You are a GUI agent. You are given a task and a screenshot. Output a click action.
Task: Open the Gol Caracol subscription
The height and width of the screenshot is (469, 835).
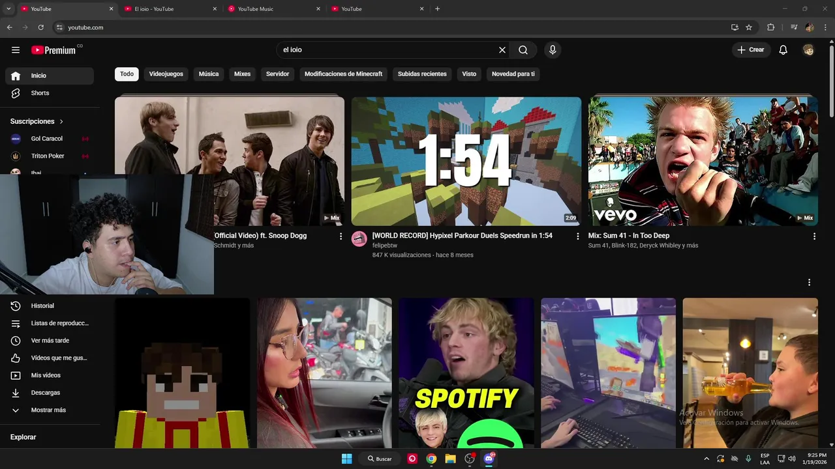tap(50, 139)
